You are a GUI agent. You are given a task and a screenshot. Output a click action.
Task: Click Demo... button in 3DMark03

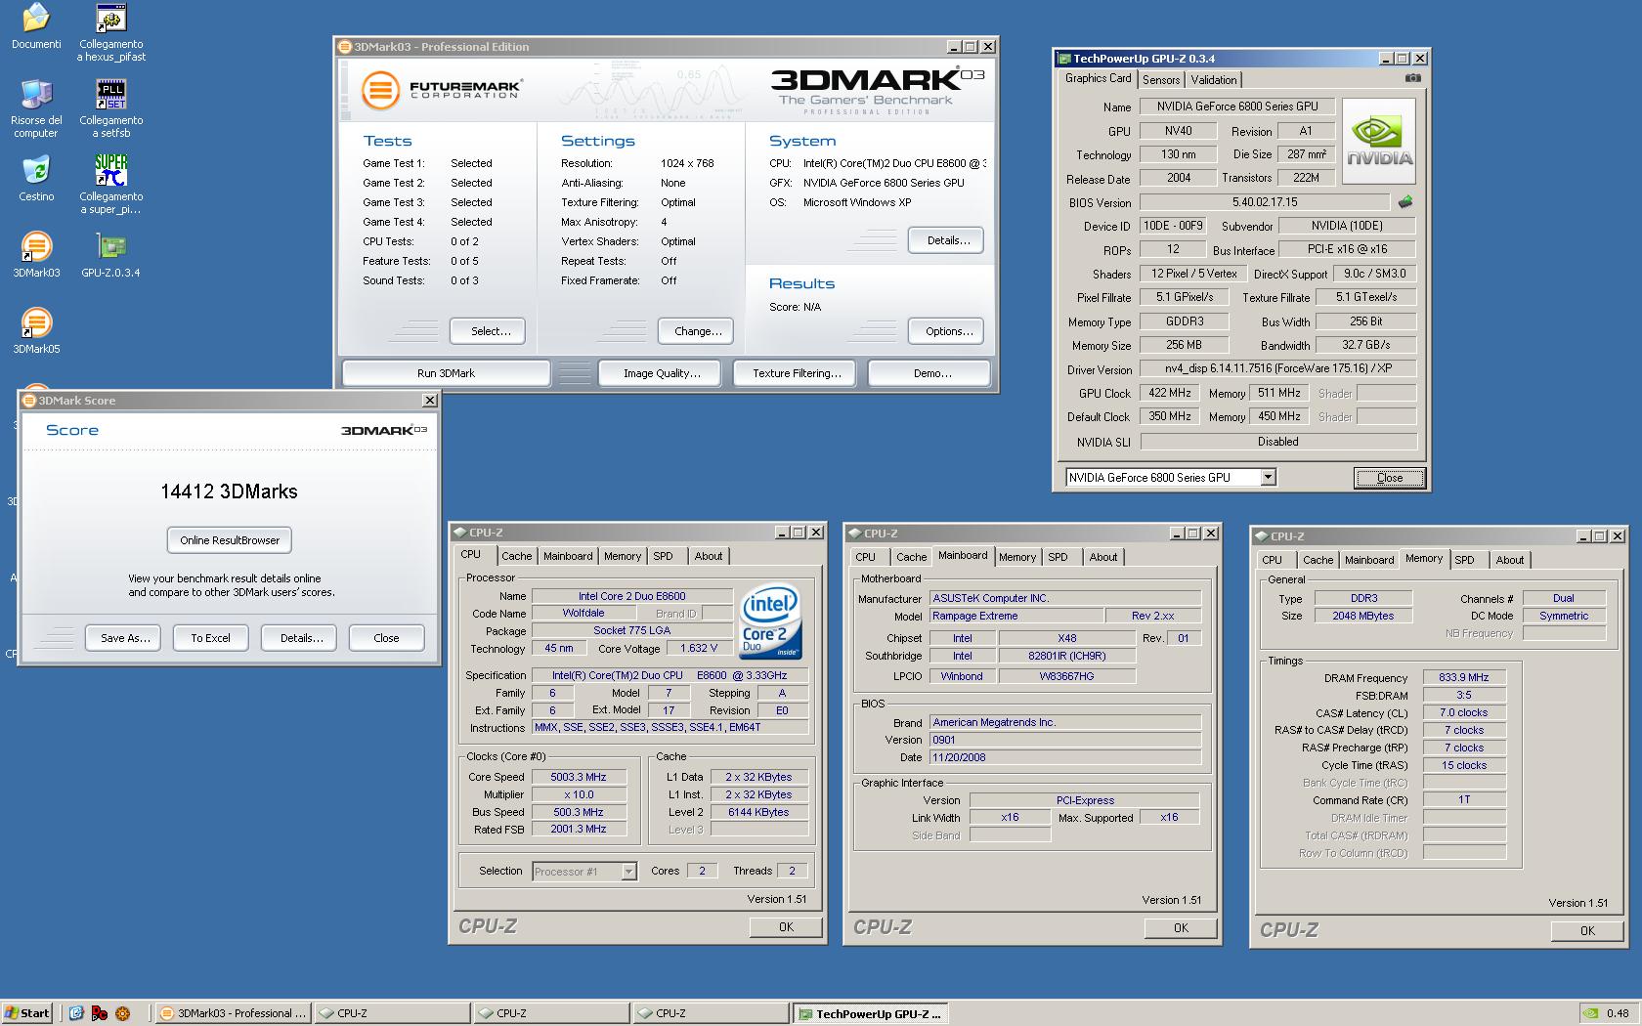tap(931, 373)
